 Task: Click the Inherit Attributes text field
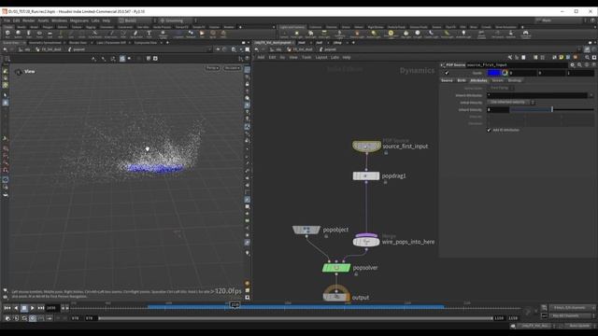coord(537,95)
